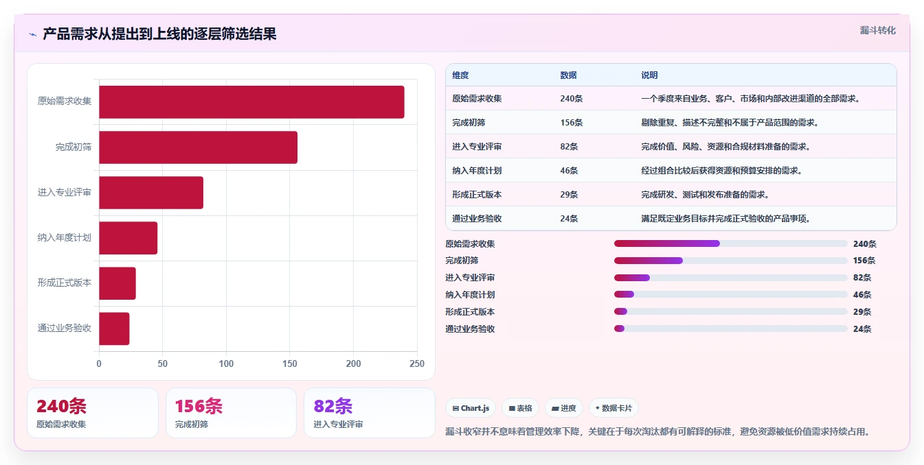Screen dimensions: 924x465
Task: Click the 表格 chip
Action: pos(521,408)
